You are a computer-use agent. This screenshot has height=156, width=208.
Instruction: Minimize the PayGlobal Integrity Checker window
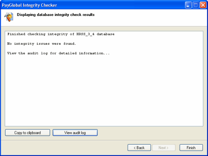(x=188, y=5)
